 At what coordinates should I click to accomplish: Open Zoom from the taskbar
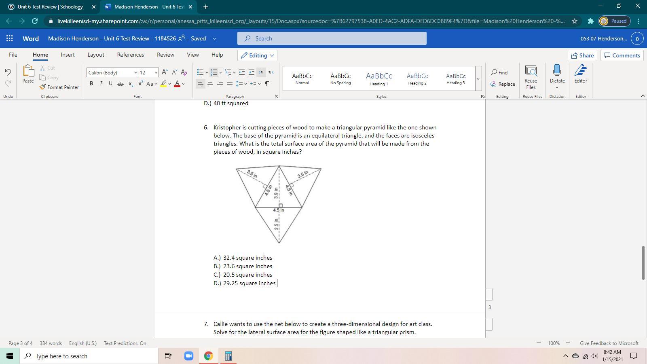click(x=188, y=356)
